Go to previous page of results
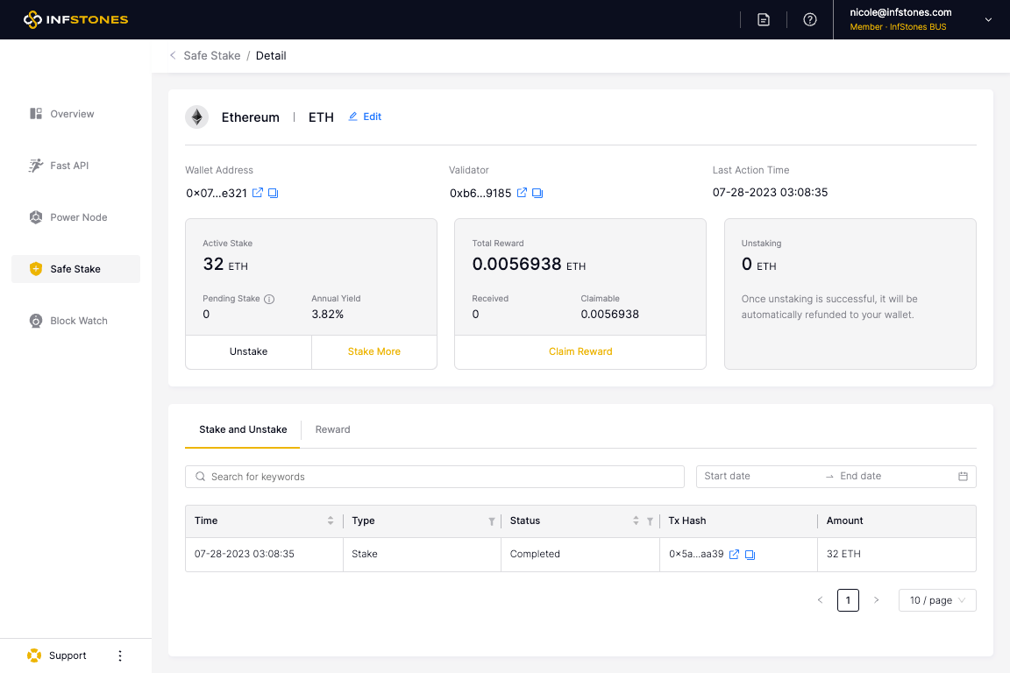The image size is (1010, 673). [x=820, y=600]
